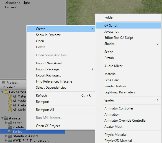Screen dimensions: 162x143
Task: Create a new Material
Action: click(x=128, y=74)
